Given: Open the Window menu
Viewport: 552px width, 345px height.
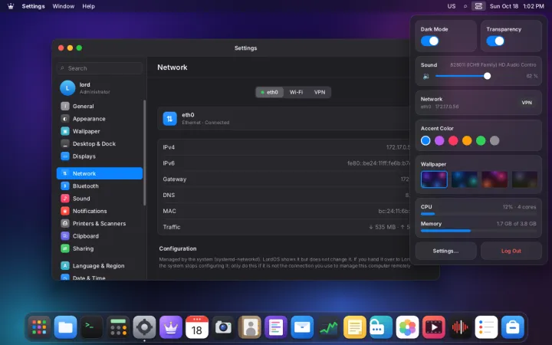Looking at the screenshot, I should pyautogui.click(x=64, y=6).
